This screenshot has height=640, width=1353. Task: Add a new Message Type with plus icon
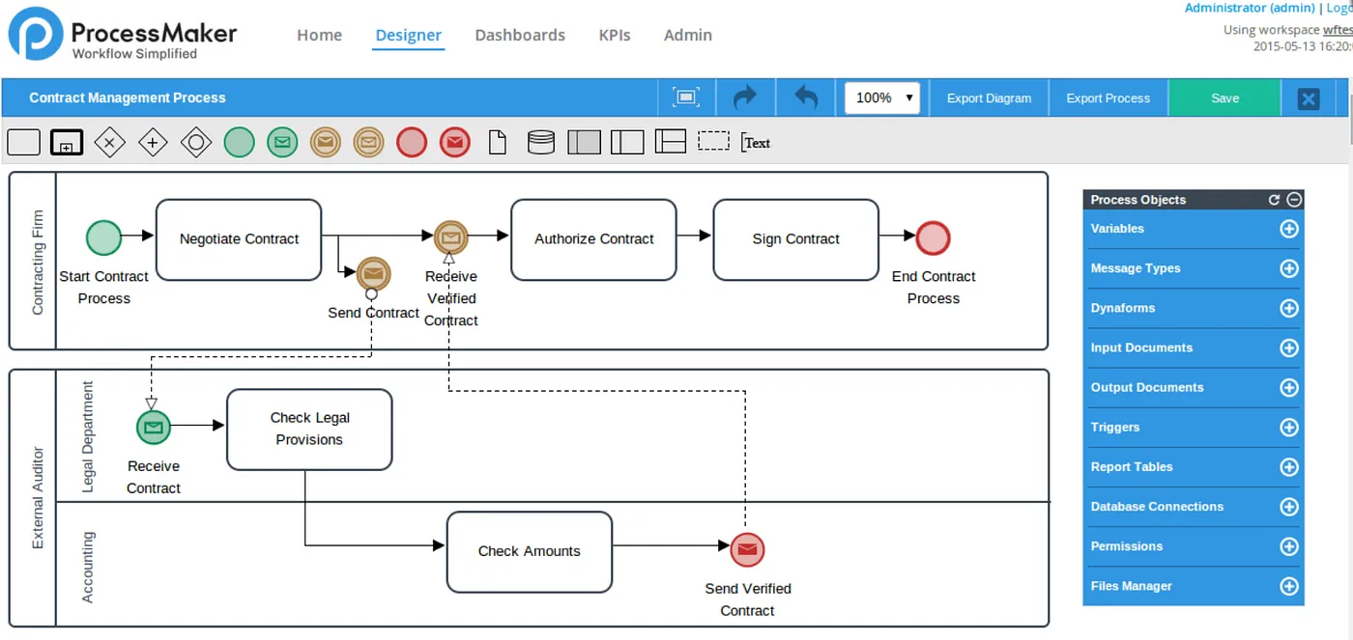(x=1289, y=268)
